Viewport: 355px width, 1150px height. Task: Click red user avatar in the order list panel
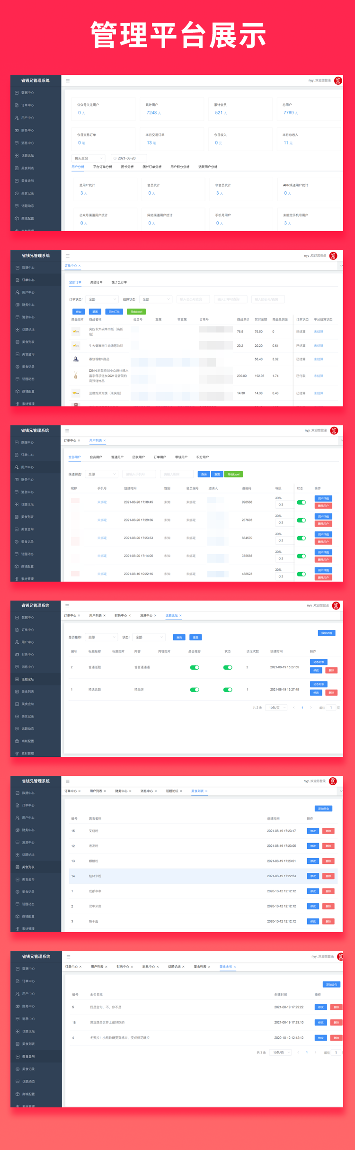tap(333, 256)
